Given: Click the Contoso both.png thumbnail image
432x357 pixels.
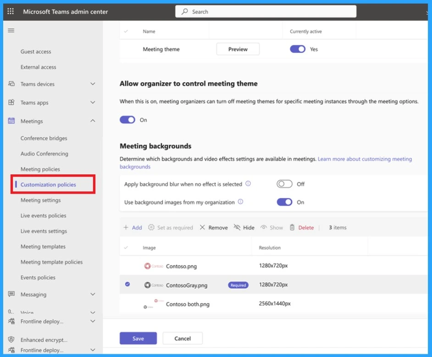Looking at the screenshot, I should 154,304.
